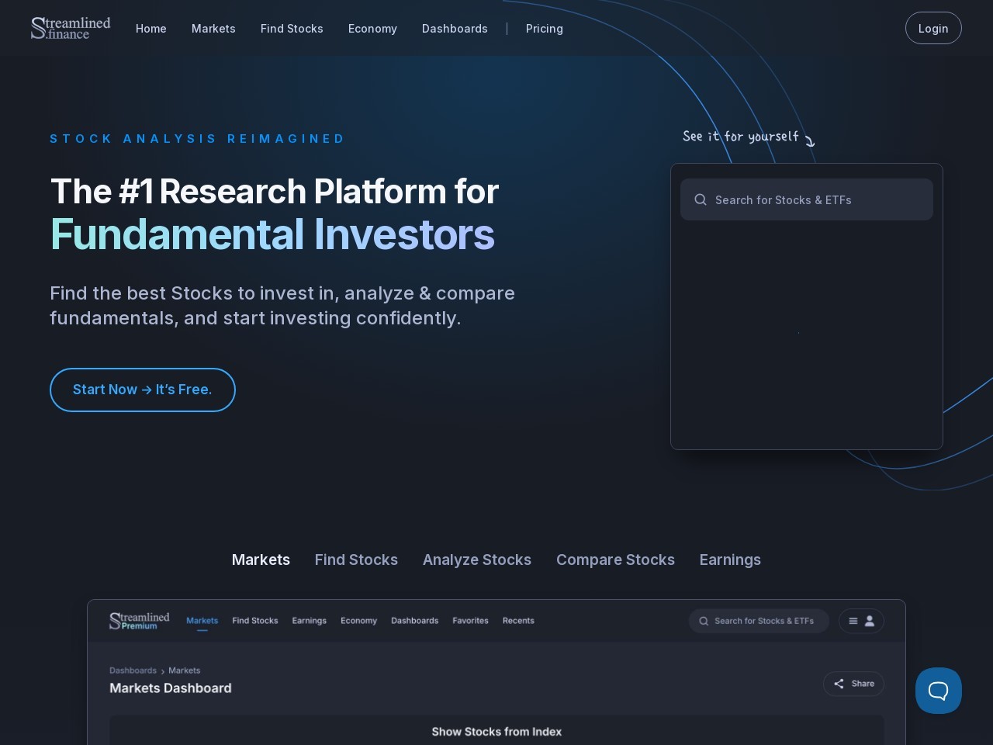993x745 pixels.
Task: Click the Login button
Action: pos(933,28)
